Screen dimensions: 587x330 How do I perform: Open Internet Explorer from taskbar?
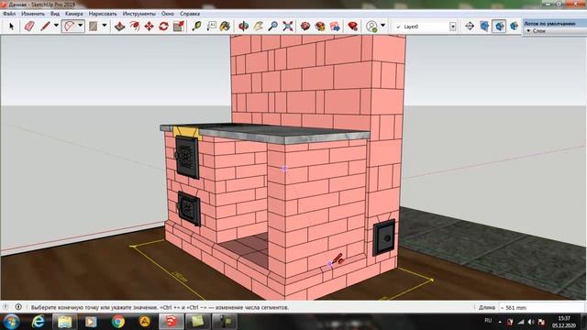[38, 322]
